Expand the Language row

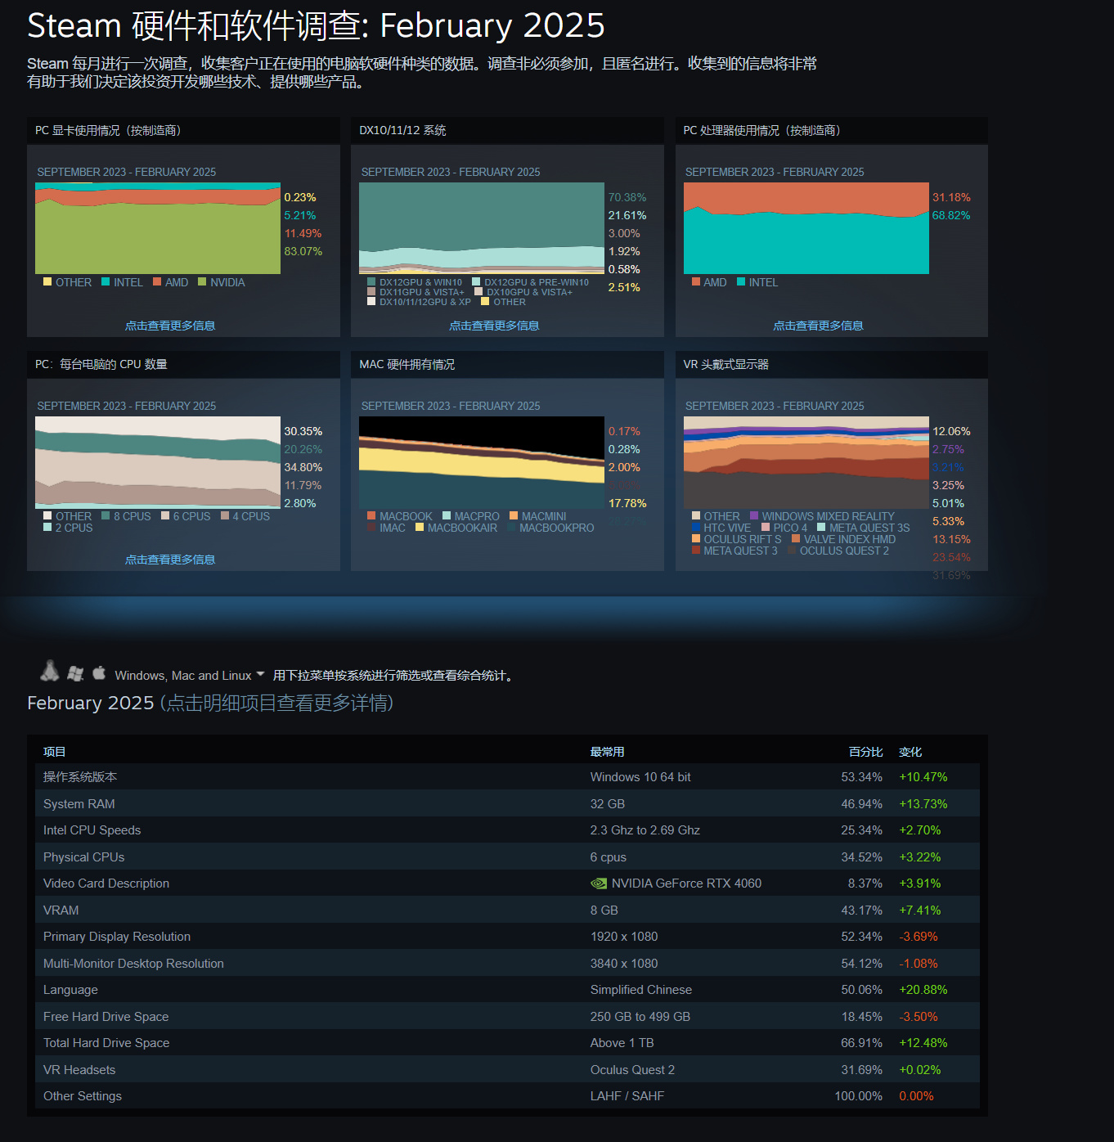click(507, 990)
